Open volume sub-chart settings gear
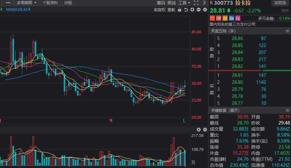The image size is (291, 168). coord(205,130)
